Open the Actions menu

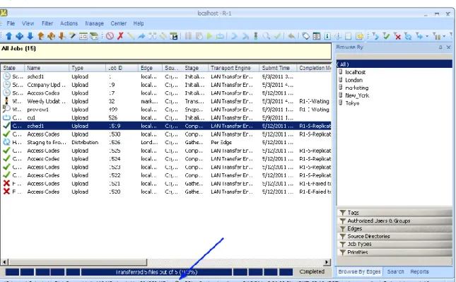(69, 23)
